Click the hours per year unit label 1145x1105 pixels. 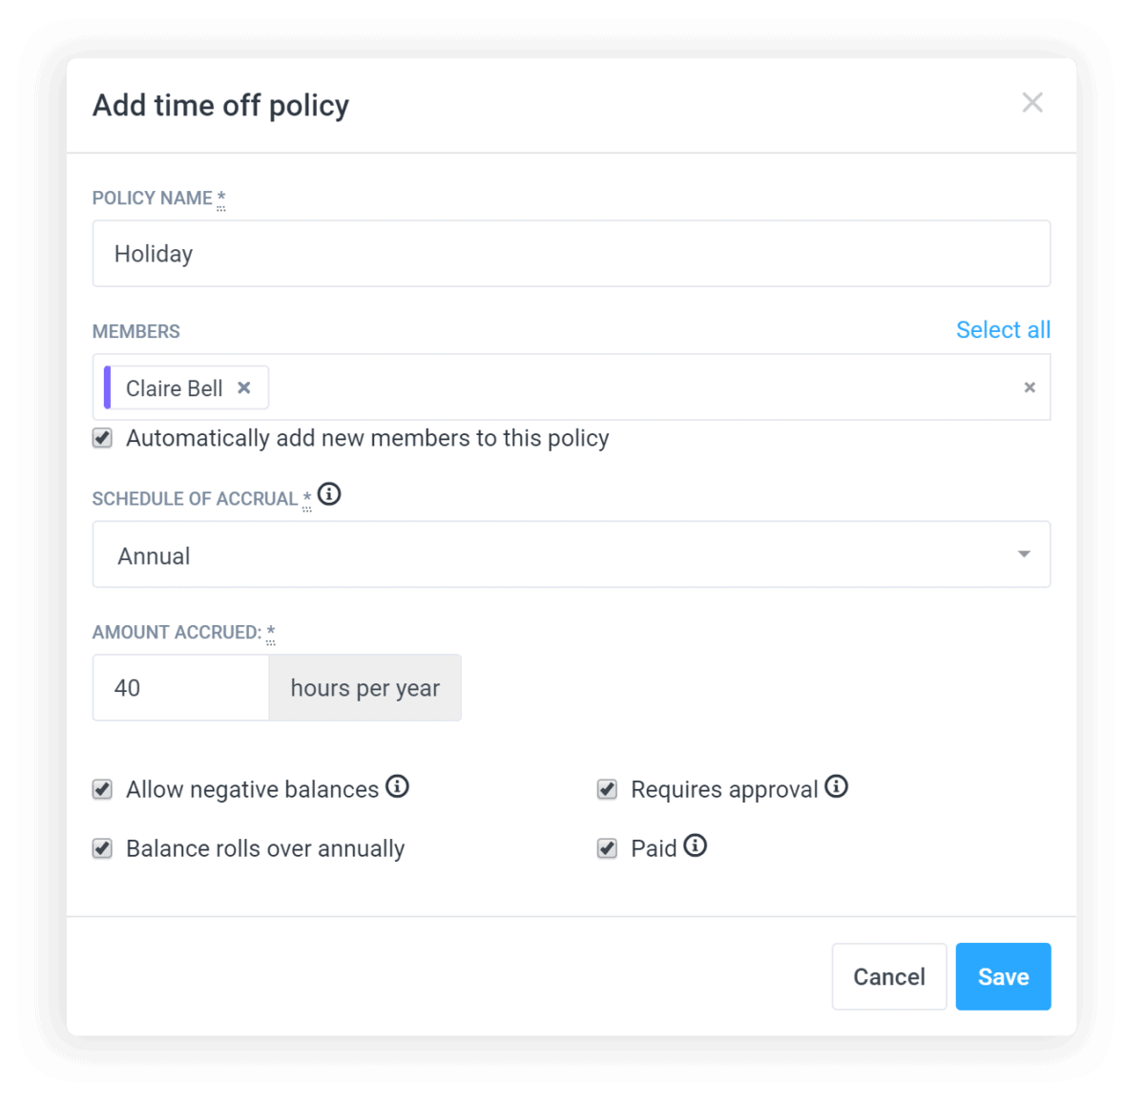coord(364,687)
